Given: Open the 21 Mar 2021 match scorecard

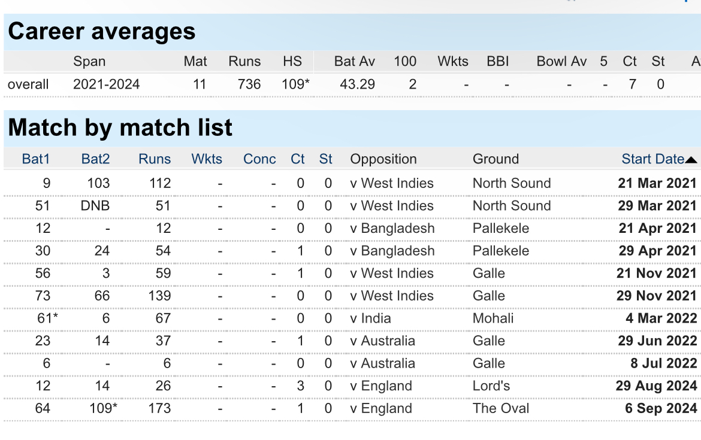Looking at the screenshot, I should tap(657, 183).
